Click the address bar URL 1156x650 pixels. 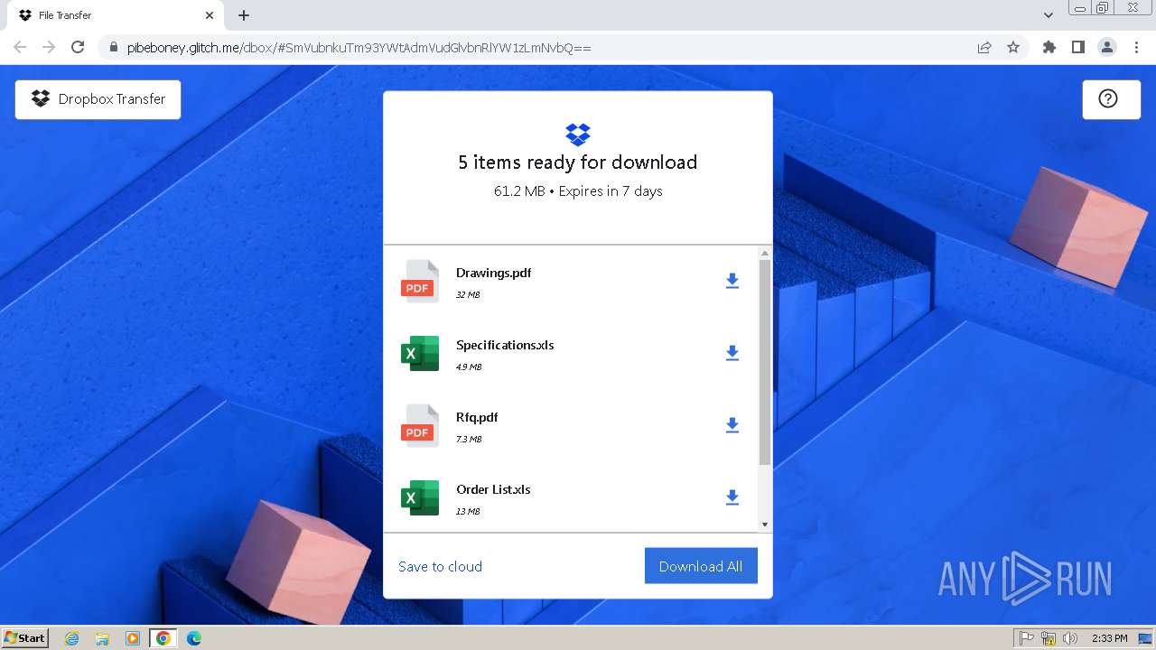tap(359, 48)
